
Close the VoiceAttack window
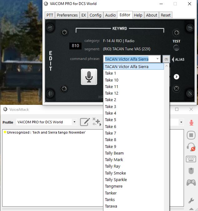click(x=191, y=109)
